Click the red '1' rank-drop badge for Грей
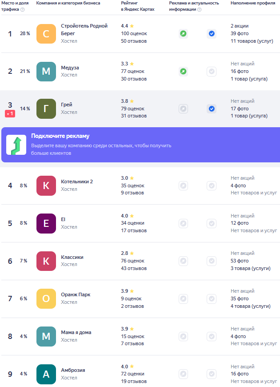280x387 pixels. 10,114
